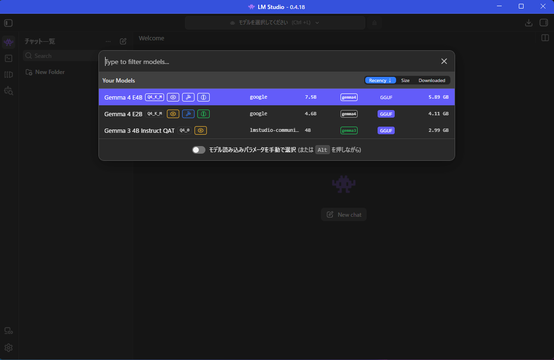Enable manual model load parameters toggle
Image resolution: width=554 pixels, height=360 pixels.
(x=199, y=150)
